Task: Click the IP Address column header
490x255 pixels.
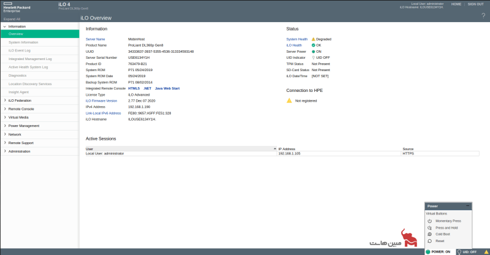Action: pyautogui.click(x=339, y=149)
